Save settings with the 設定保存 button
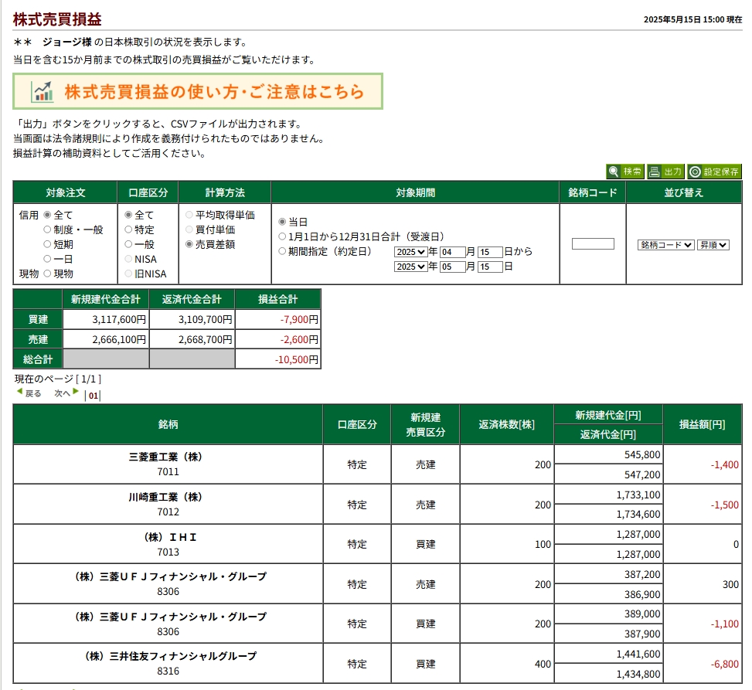 [715, 172]
